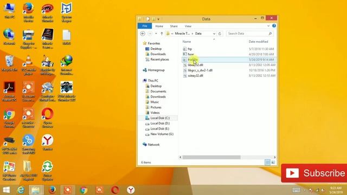Screen dimensions: 347x195
Task: Open the Share ribbon tab
Action: [173, 26]
